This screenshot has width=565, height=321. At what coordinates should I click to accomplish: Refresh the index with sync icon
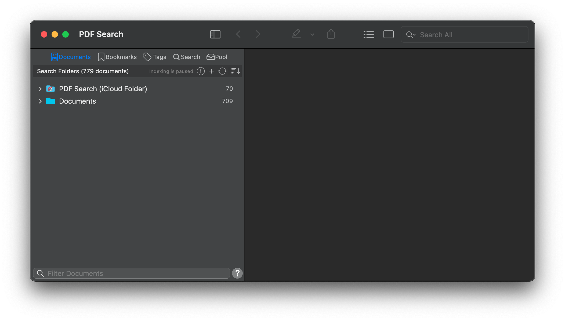[x=222, y=71]
